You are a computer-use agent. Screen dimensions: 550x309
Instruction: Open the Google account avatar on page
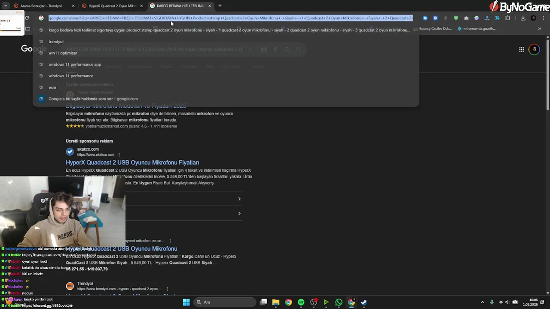pos(534,49)
